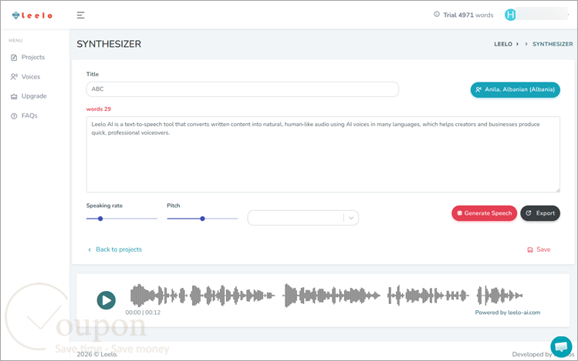The height and width of the screenshot is (361, 578).
Task: Click the text area resize handle
Action: coord(558,190)
